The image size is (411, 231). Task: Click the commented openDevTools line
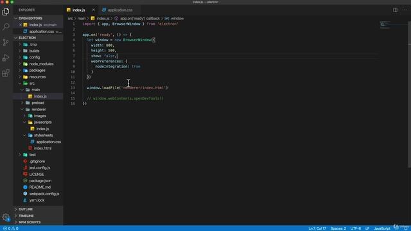click(x=125, y=98)
